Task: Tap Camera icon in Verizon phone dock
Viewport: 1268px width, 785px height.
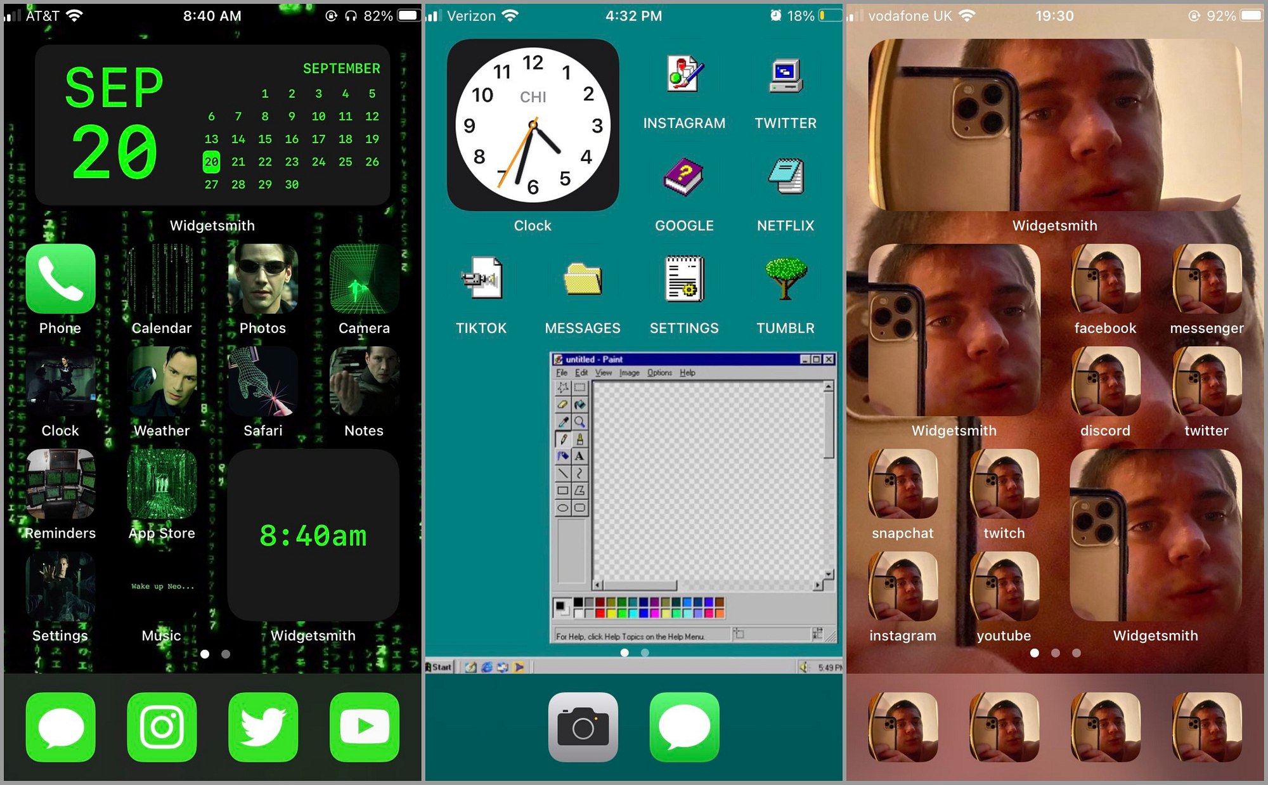Action: [x=583, y=727]
